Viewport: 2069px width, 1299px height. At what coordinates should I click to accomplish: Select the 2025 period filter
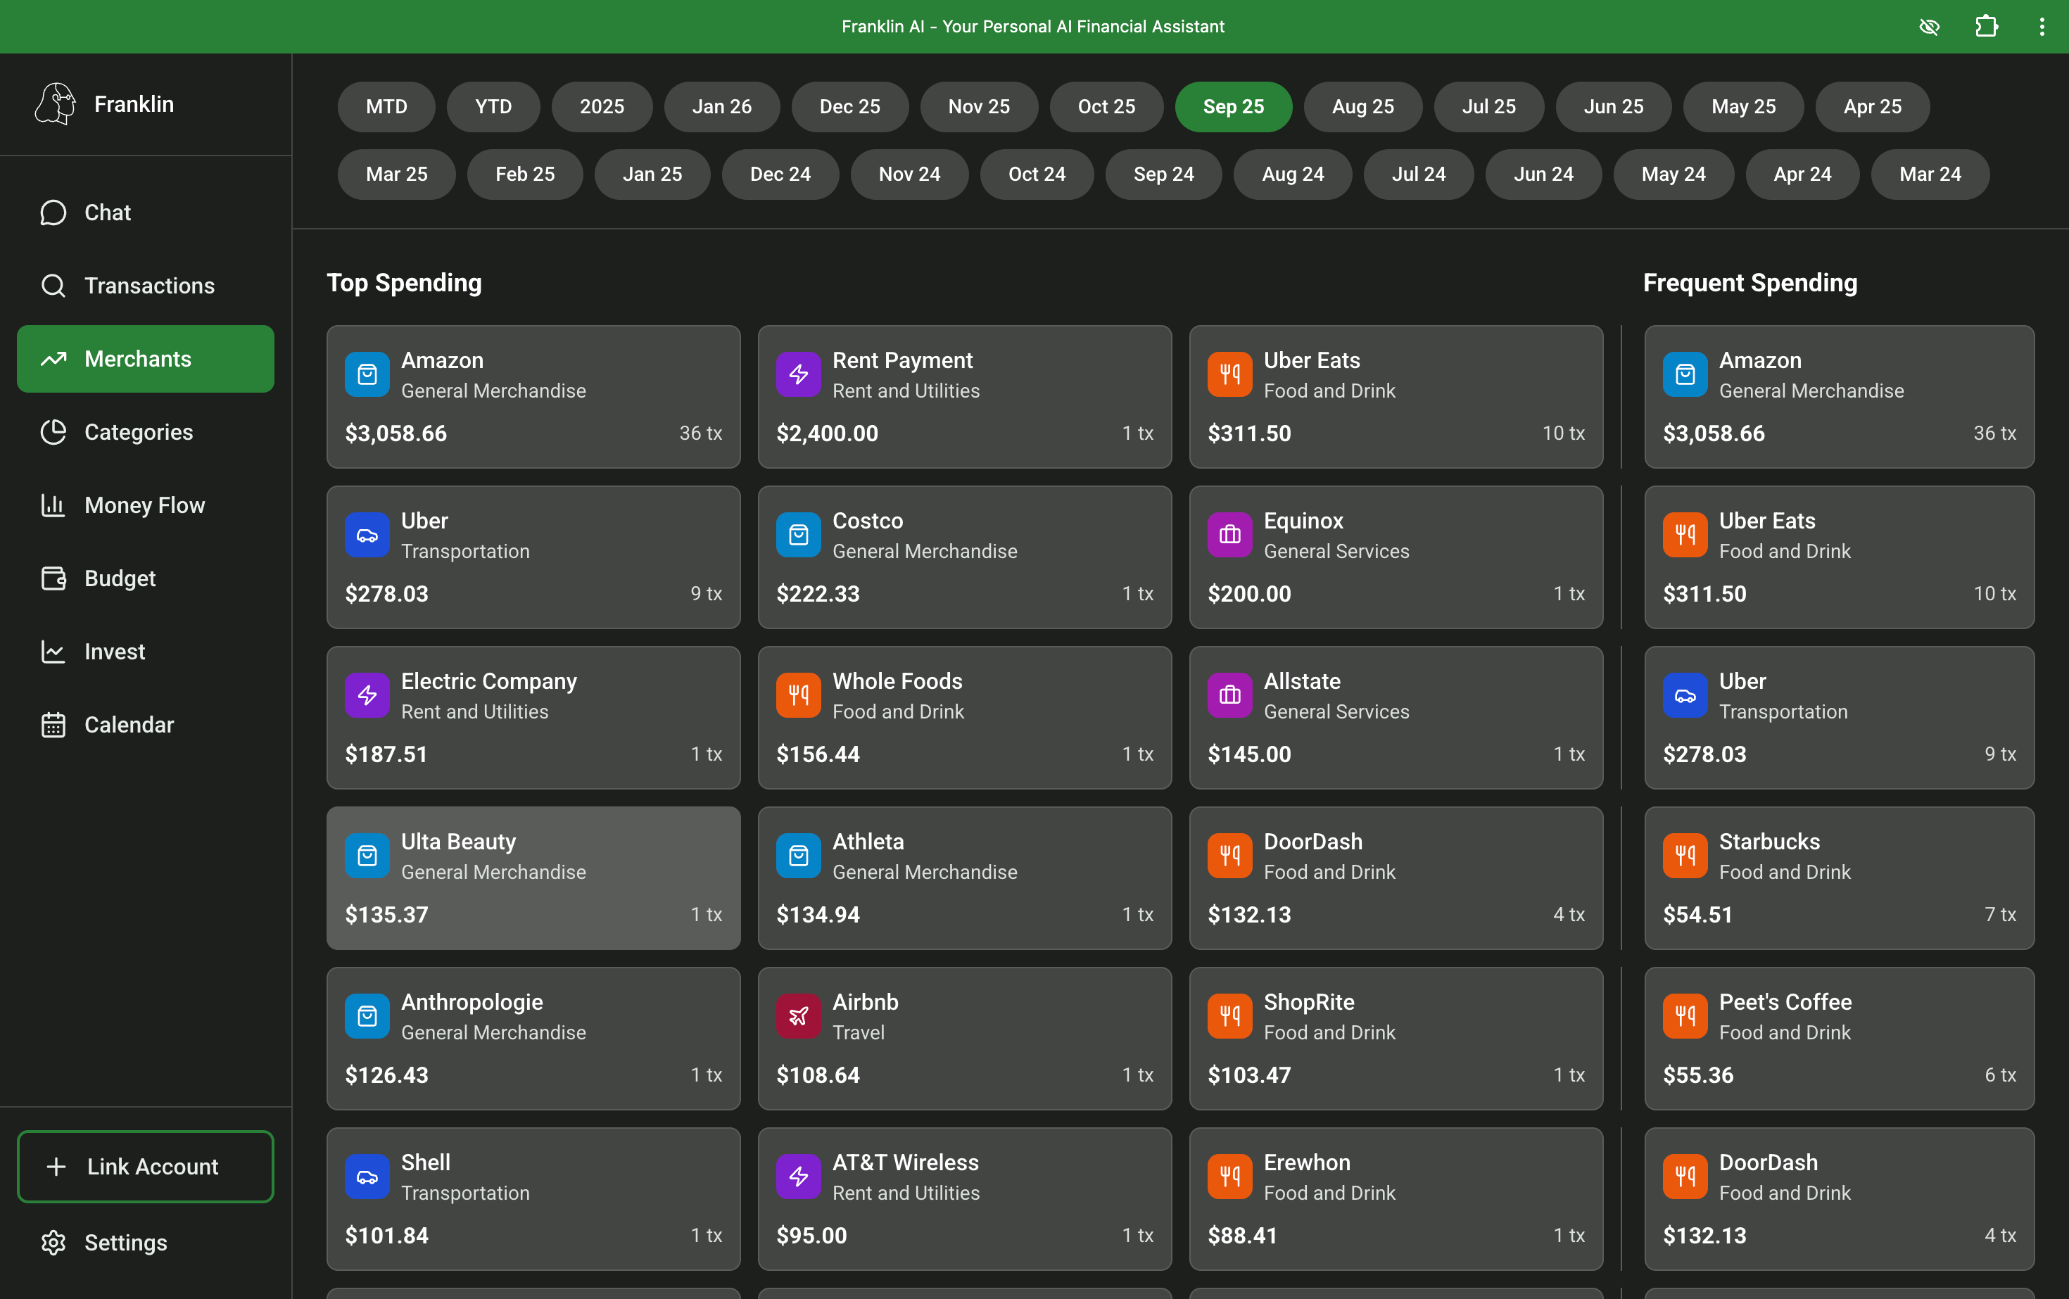point(602,106)
